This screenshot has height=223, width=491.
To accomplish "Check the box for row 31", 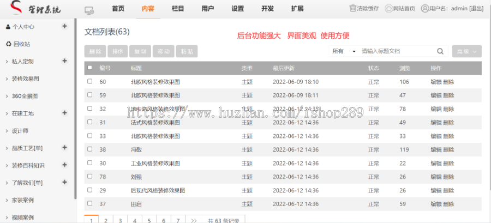I will click(x=90, y=122).
